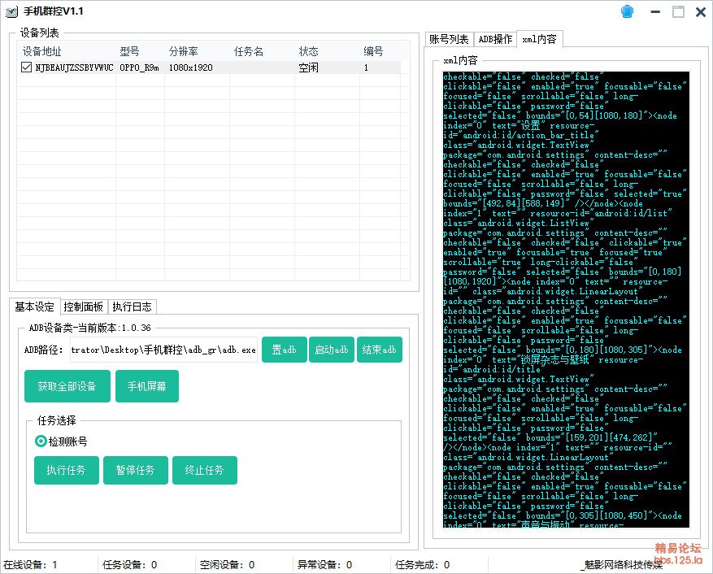
Task: Start with the 执行任务 button
Action: (x=66, y=470)
